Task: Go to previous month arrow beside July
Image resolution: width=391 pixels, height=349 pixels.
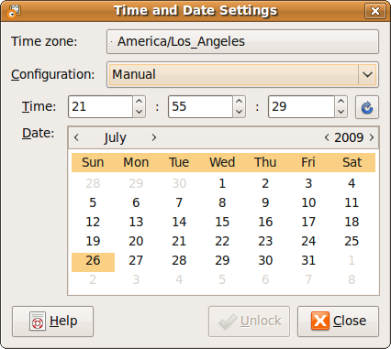Action: [76, 137]
